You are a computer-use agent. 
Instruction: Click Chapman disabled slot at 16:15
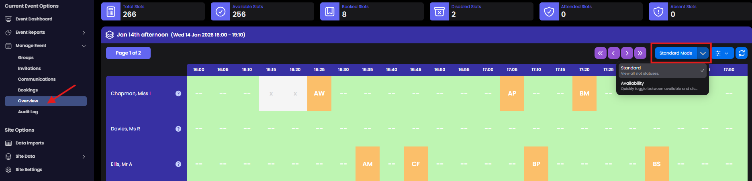tap(271, 94)
